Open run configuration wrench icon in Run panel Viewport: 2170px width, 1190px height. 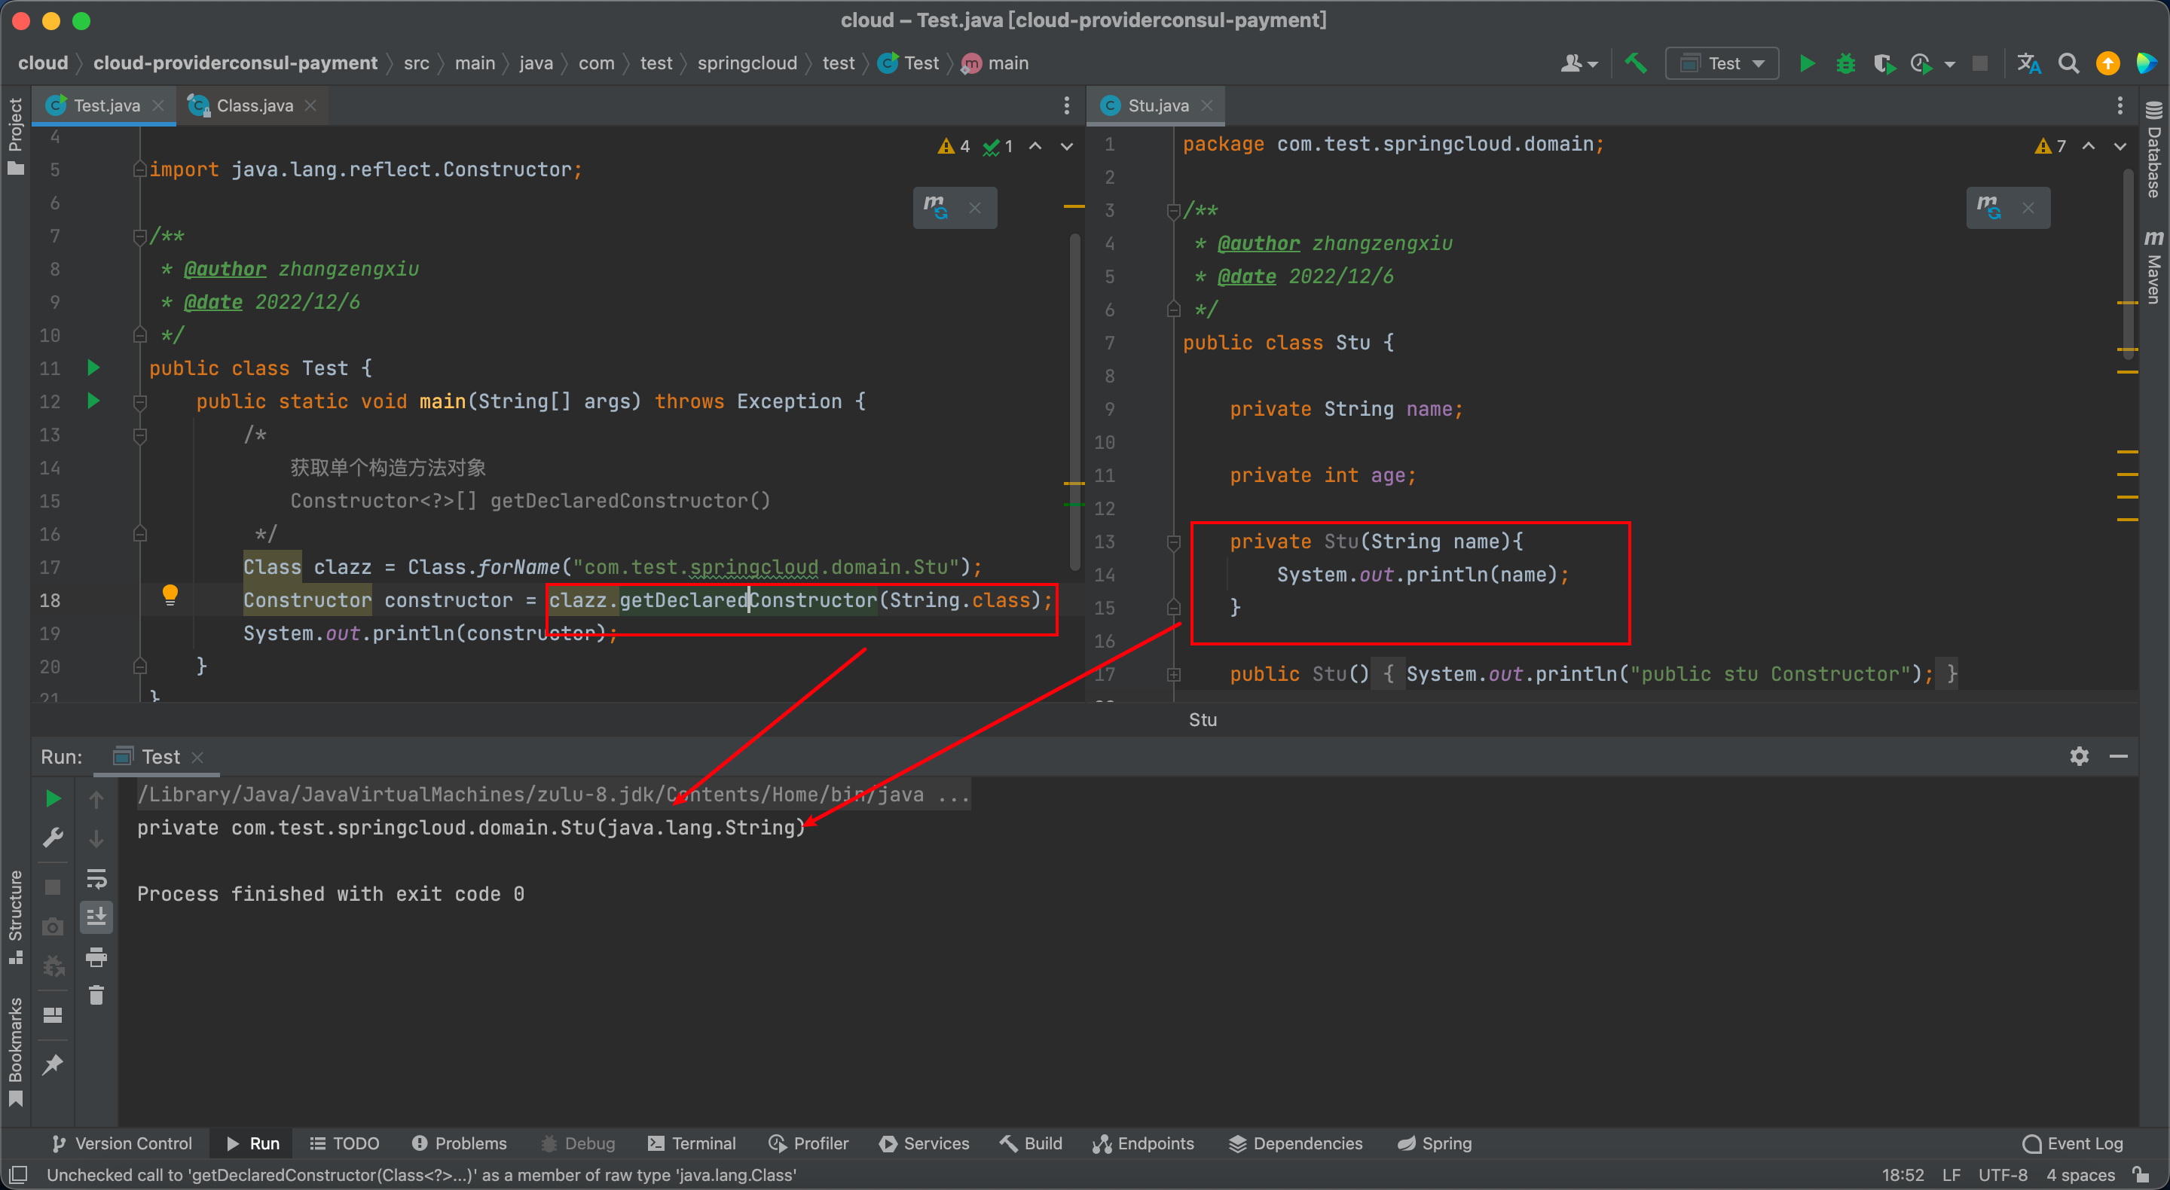(x=52, y=838)
